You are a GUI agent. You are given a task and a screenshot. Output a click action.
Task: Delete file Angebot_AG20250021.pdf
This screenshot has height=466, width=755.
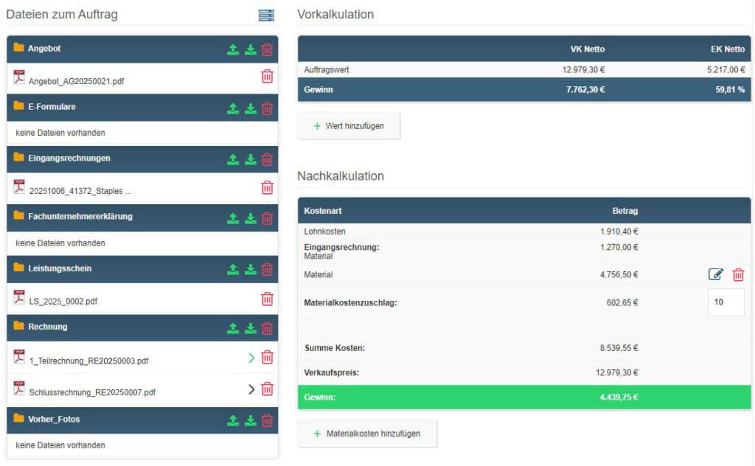[x=267, y=76]
